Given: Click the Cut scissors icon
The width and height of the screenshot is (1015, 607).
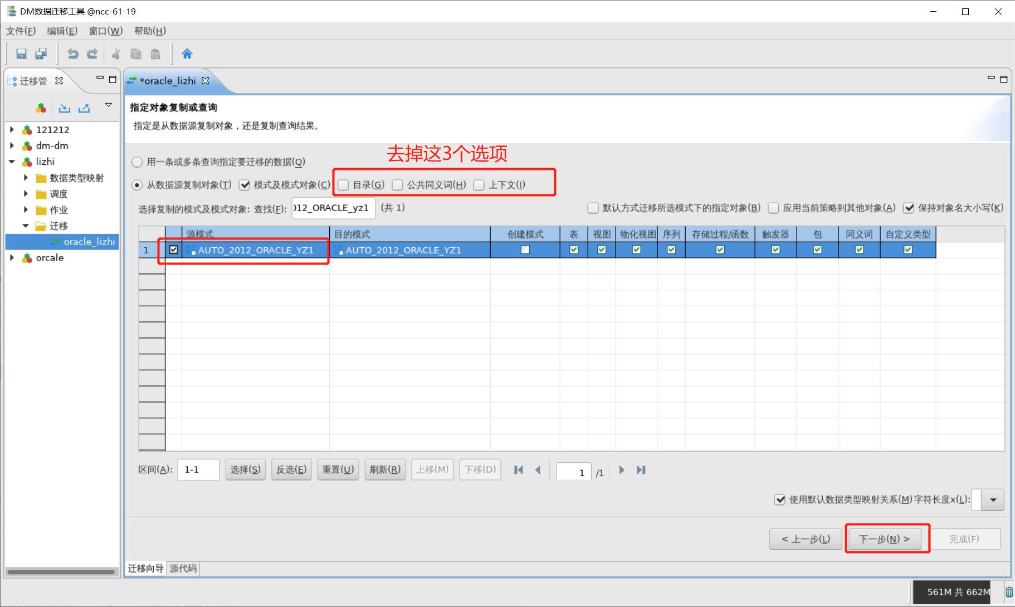Looking at the screenshot, I should point(116,53).
